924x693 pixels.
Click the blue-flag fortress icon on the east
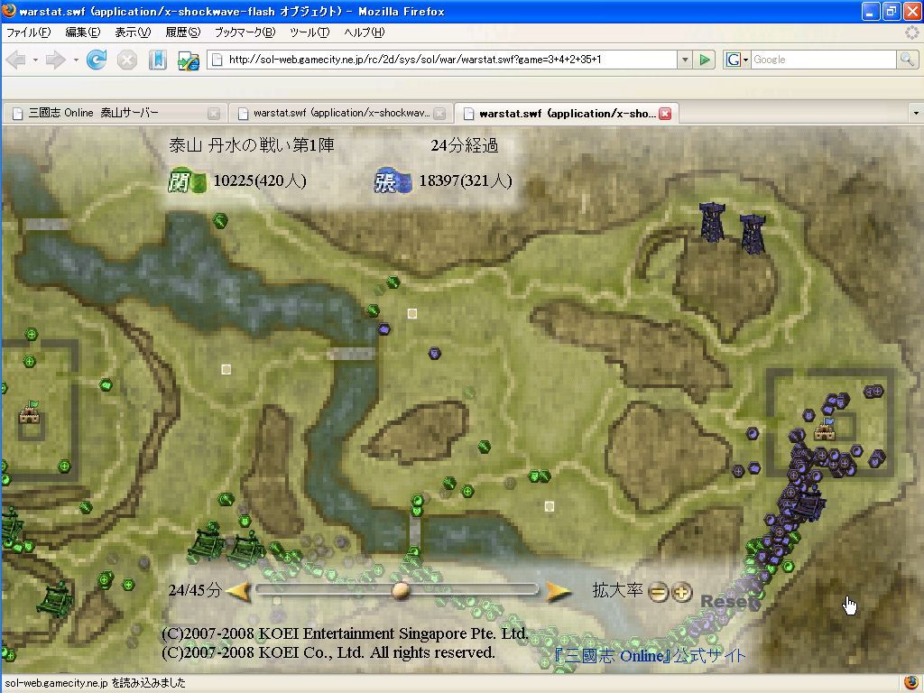(825, 429)
